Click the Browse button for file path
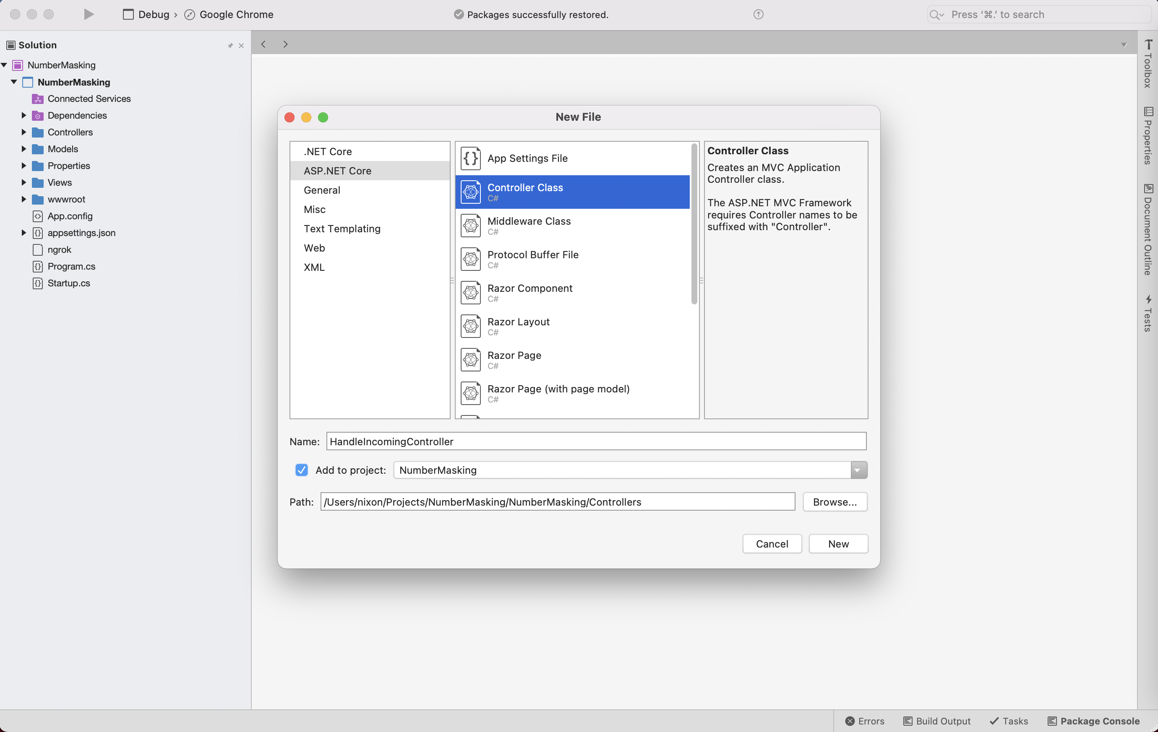The height and width of the screenshot is (732, 1158). tap(835, 502)
